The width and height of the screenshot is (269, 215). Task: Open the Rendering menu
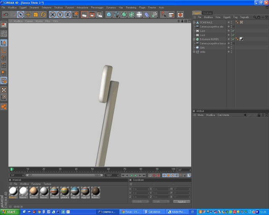(131, 8)
